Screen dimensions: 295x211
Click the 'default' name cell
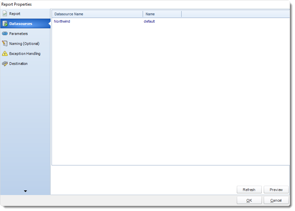coord(149,21)
